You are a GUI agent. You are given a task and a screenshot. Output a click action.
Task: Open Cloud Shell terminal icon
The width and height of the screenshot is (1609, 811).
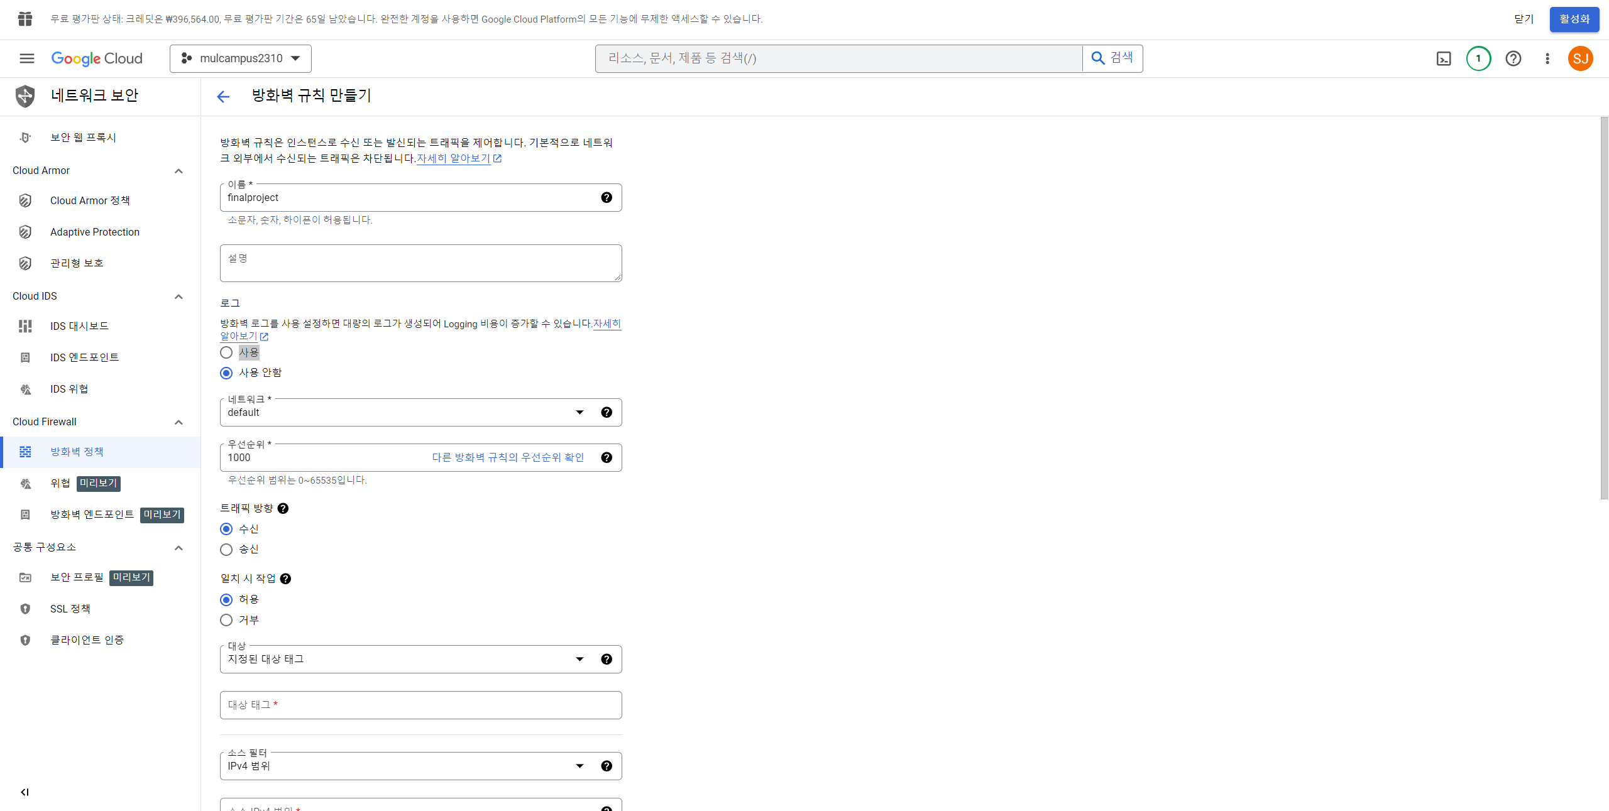(x=1444, y=58)
